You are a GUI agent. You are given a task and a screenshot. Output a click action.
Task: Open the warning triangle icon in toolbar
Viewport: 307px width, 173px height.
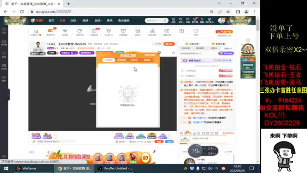point(152,32)
